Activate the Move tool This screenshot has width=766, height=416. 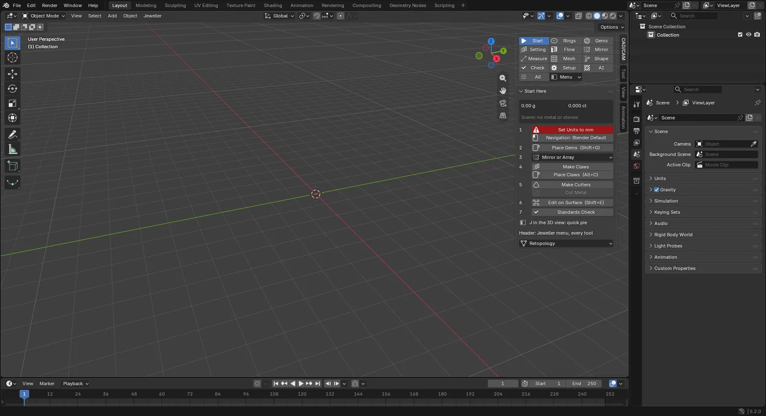pos(12,74)
